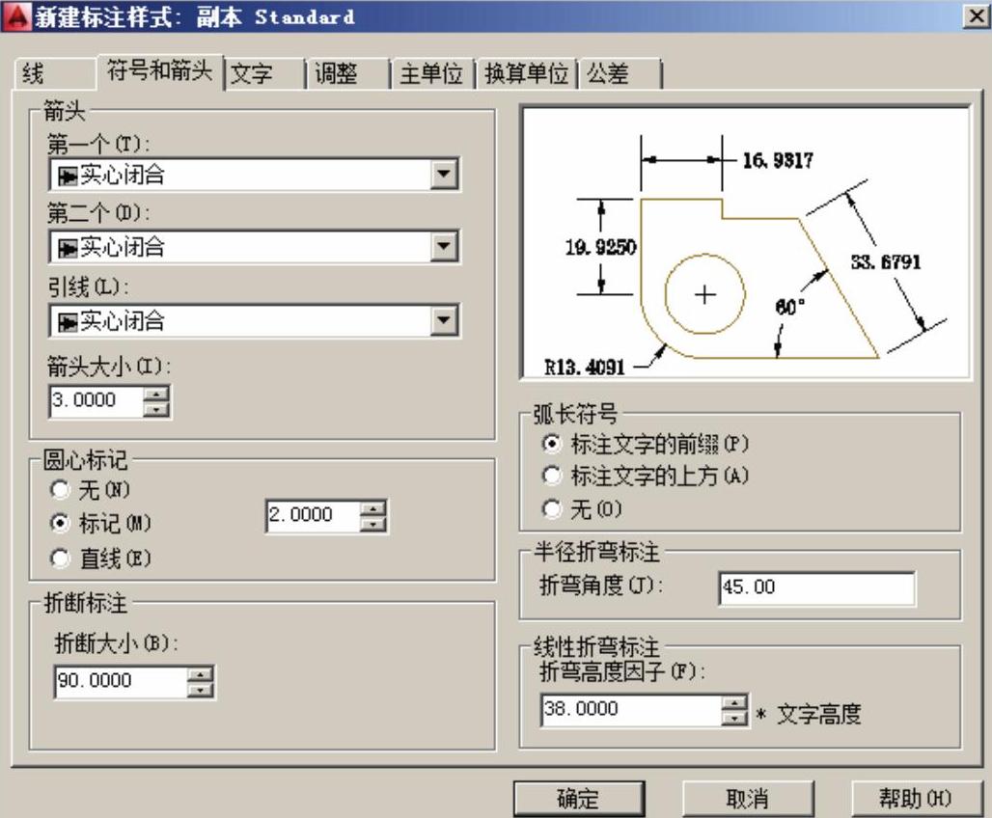Select 无(O) for arc length symbol
The width and height of the screenshot is (992, 818).
click(x=552, y=507)
